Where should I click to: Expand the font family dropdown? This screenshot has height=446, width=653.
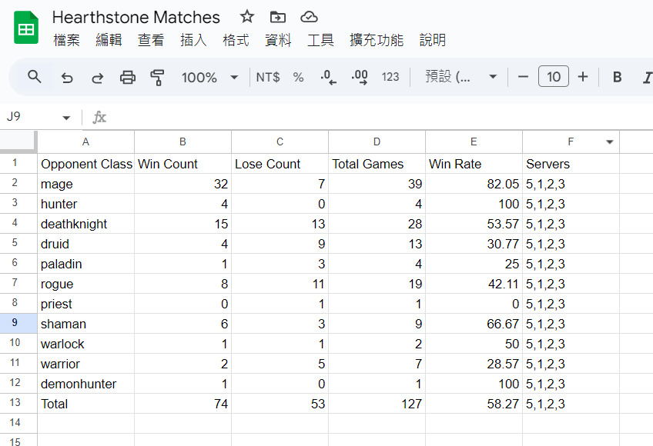(493, 77)
